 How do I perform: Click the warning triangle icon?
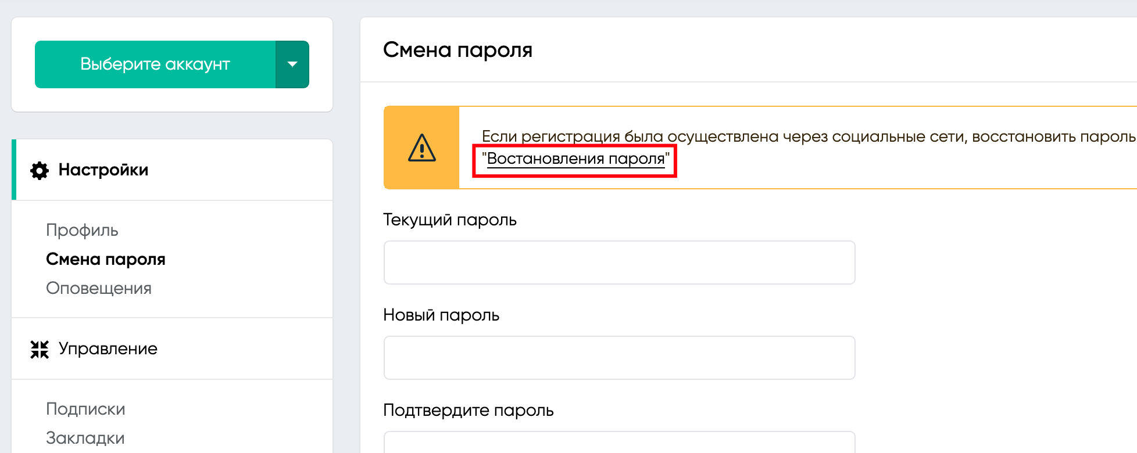click(422, 148)
